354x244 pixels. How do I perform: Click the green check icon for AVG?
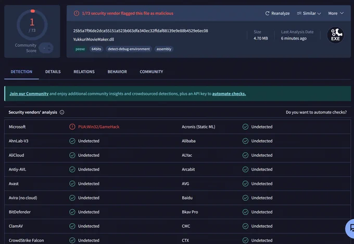point(245,184)
